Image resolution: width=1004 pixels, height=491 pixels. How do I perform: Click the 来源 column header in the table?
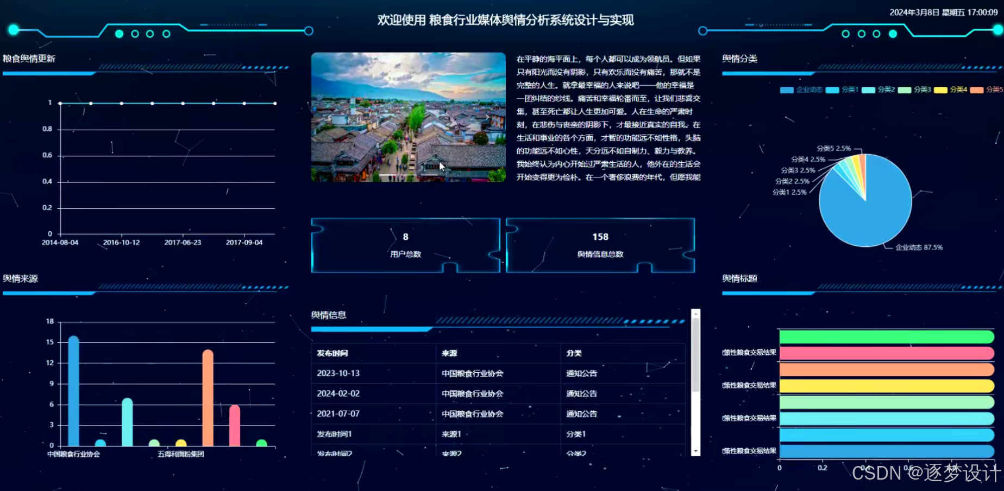[449, 353]
